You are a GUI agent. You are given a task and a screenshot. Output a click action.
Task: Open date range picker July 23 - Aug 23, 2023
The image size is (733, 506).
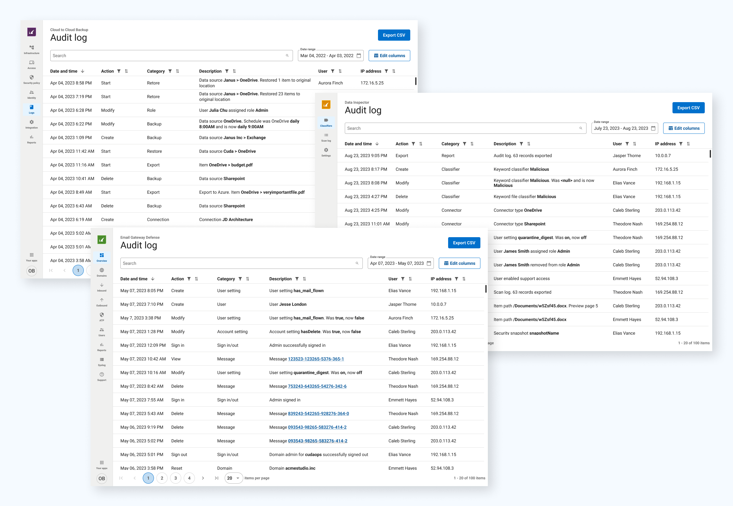point(624,128)
